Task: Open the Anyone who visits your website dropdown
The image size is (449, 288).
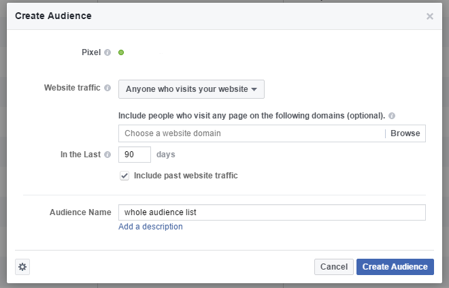Action: point(191,89)
